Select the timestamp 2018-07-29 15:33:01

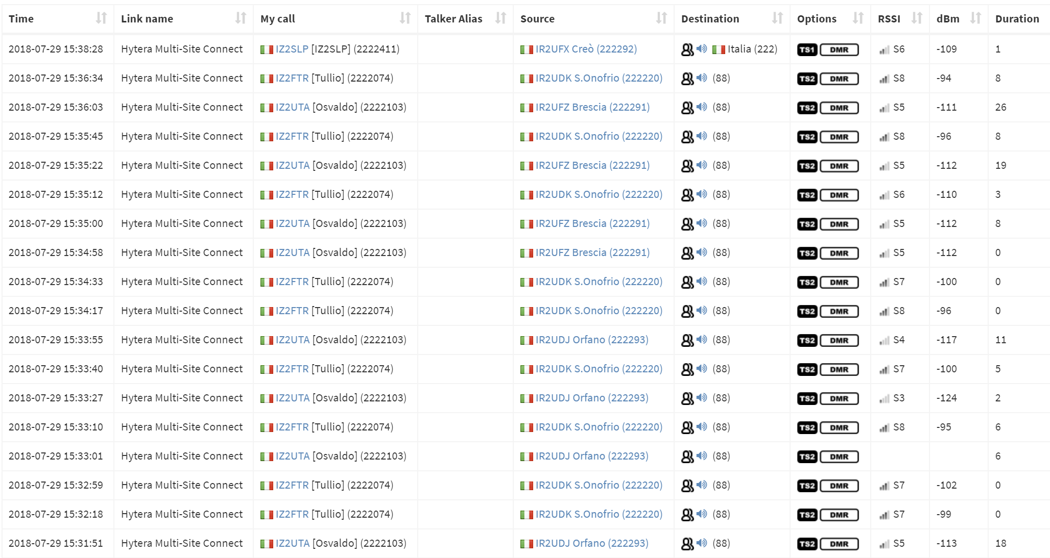[56, 456]
